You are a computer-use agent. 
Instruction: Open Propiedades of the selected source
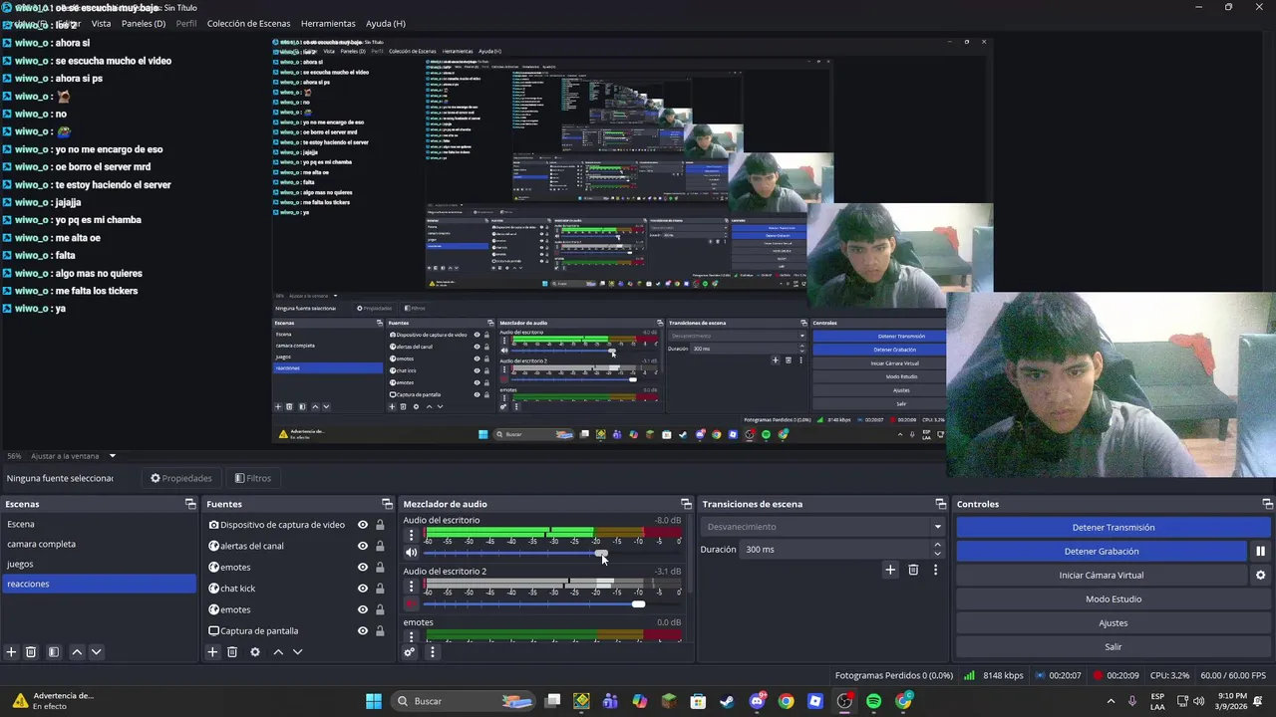coord(181,478)
